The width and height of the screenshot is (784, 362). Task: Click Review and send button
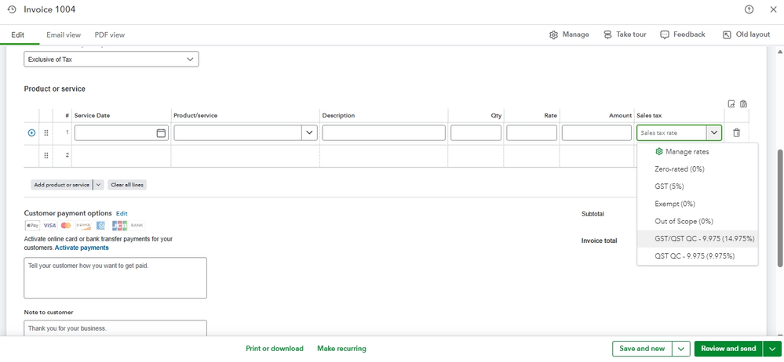click(728, 349)
